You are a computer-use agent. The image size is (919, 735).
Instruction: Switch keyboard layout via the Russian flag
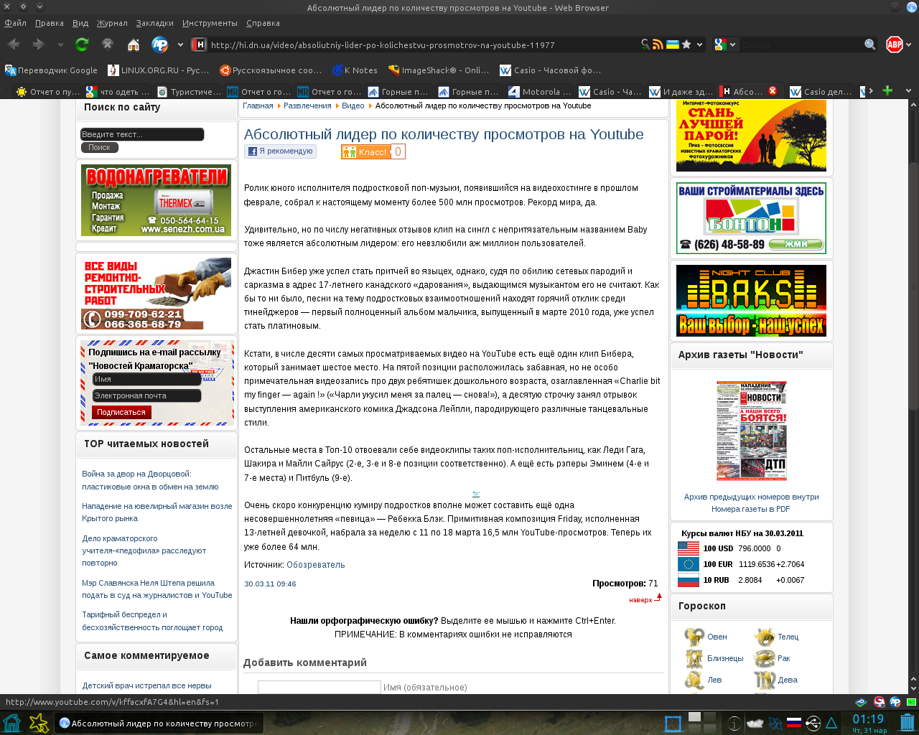[794, 723]
